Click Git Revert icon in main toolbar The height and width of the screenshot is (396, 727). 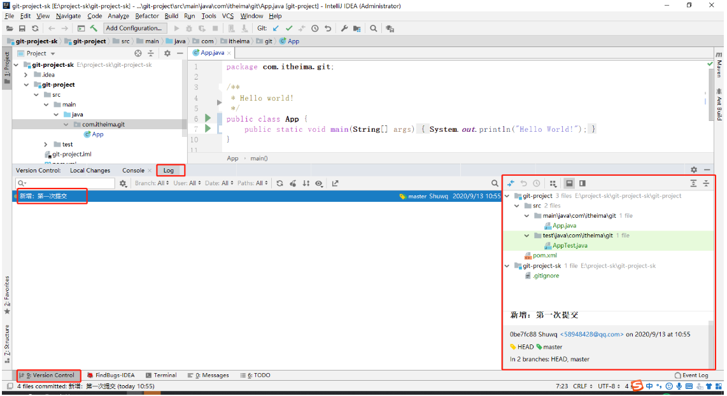coord(328,28)
